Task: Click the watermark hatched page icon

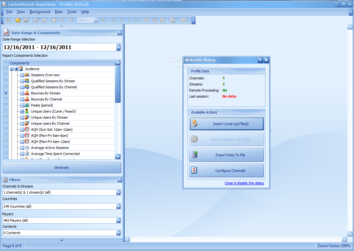Action: coord(162,20)
